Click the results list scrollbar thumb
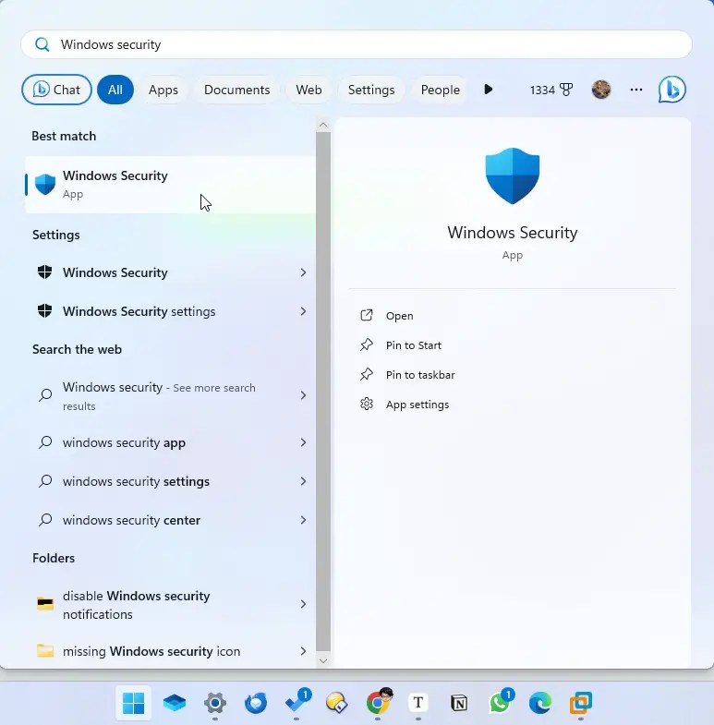The width and height of the screenshot is (714, 725). click(323, 392)
